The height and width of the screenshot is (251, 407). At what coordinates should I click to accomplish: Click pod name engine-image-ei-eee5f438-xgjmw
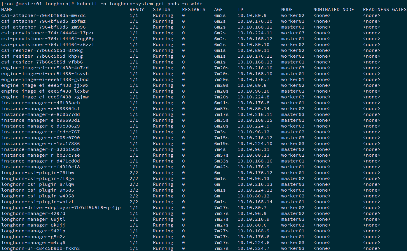click(x=45, y=97)
